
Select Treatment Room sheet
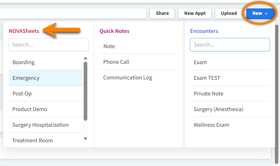pos(33,141)
